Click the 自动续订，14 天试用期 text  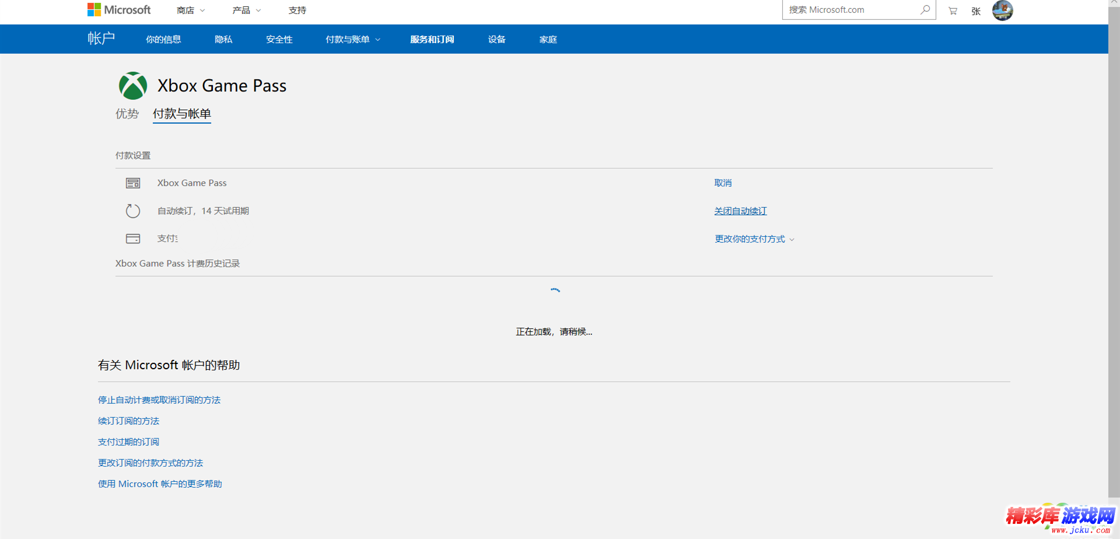click(x=203, y=211)
